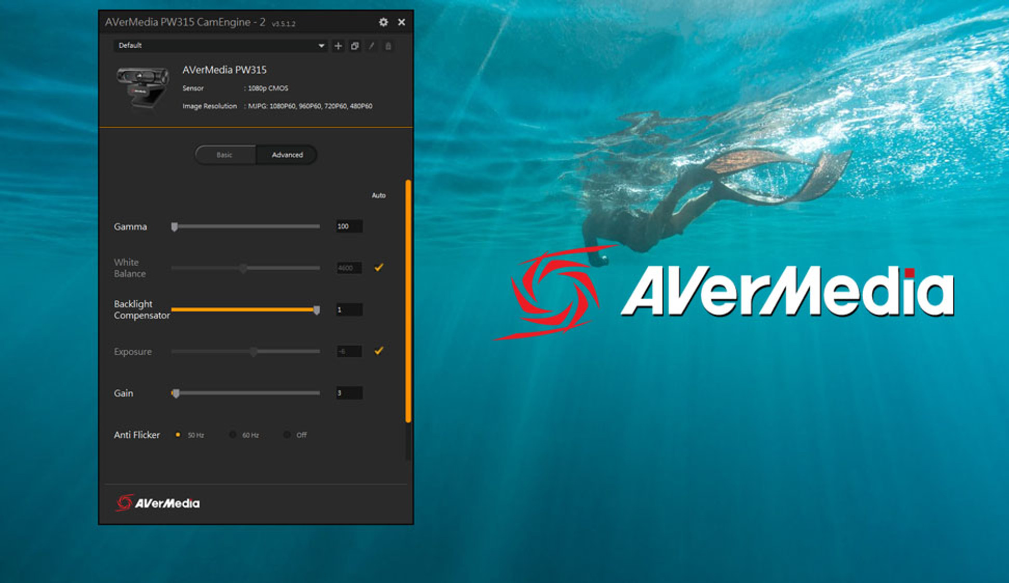This screenshot has height=583, width=1009.
Task: Click the MJPG image resolution text
Action: click(310, 106)
